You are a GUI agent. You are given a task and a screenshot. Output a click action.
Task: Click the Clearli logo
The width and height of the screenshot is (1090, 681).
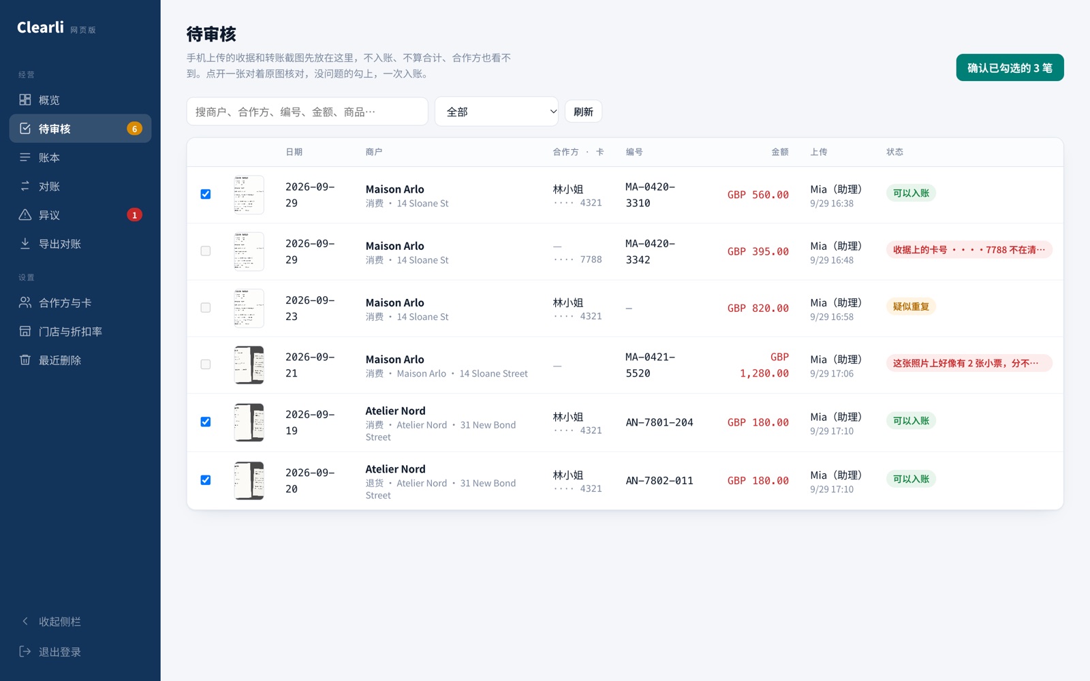[40, 27]
